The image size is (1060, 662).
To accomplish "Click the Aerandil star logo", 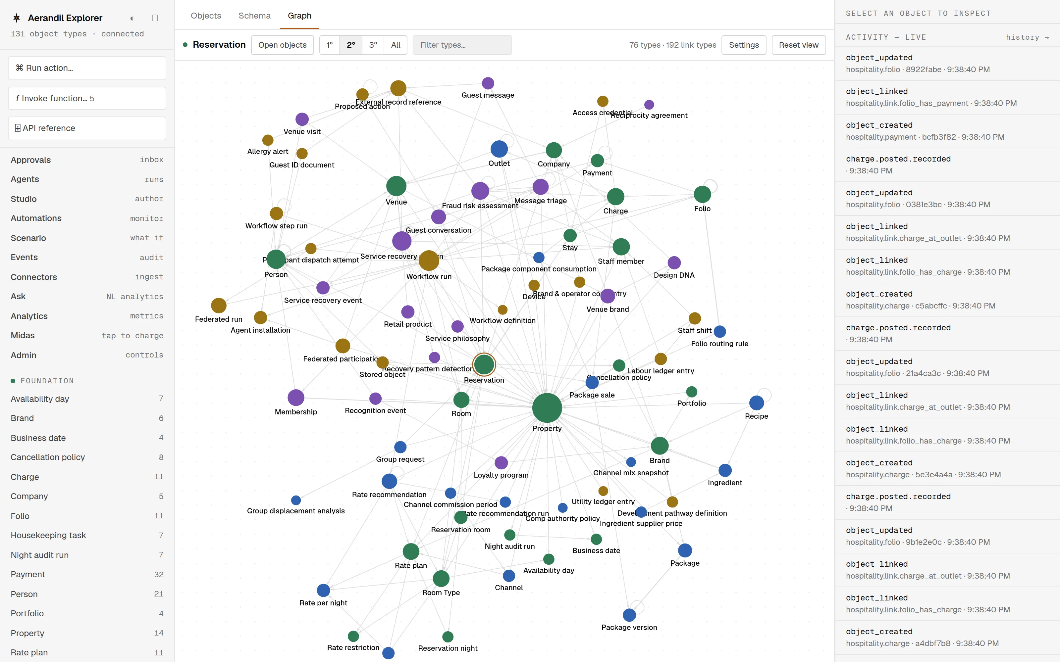I will pyautogui.click(x=17, y=18).
